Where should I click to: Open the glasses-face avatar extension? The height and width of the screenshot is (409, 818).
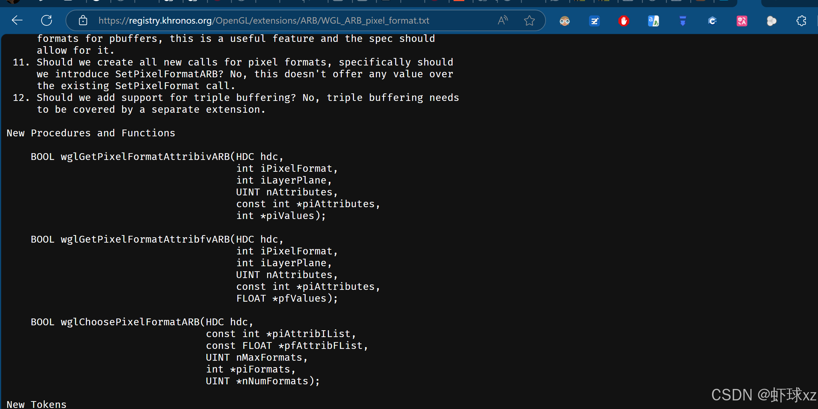coord(565,21)
